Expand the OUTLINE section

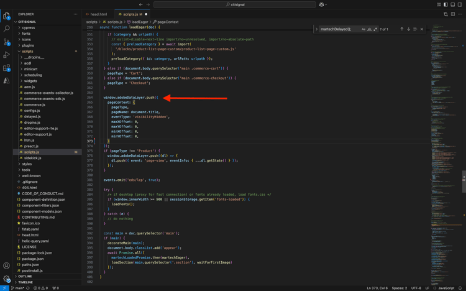tap(25, 276)
